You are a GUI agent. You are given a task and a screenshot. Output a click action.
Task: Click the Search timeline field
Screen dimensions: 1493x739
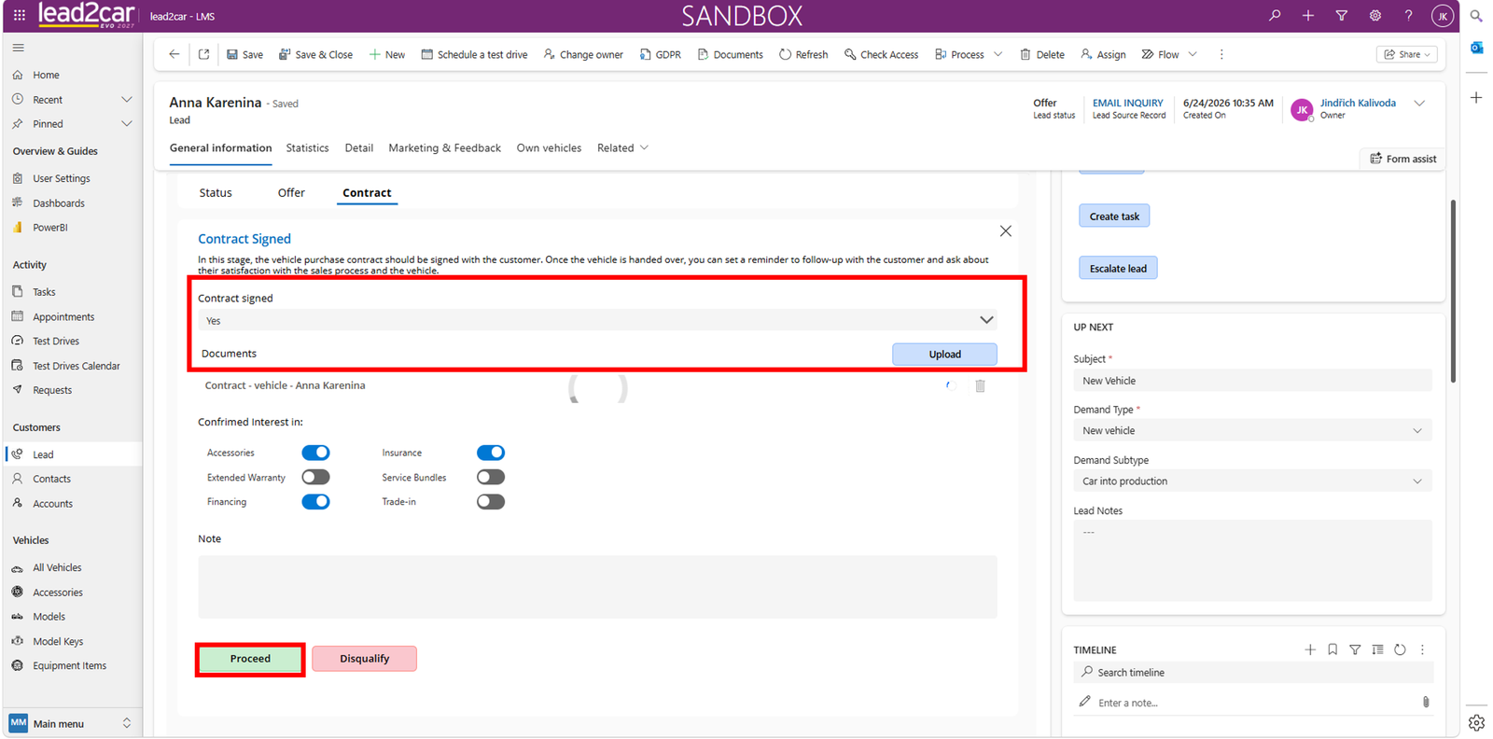[x=1252, y=673]
